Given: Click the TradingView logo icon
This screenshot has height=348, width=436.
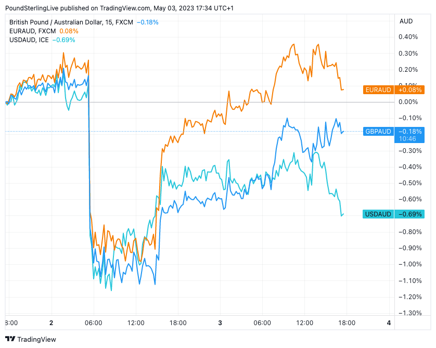Looking at the screenshot, I should (x=10, y=339).
